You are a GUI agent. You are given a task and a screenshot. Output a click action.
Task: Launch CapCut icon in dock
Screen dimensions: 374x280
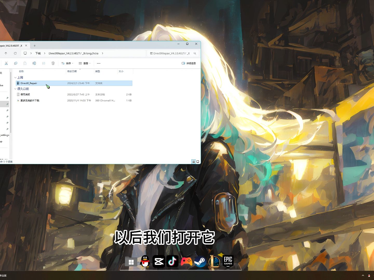(159, 262)
